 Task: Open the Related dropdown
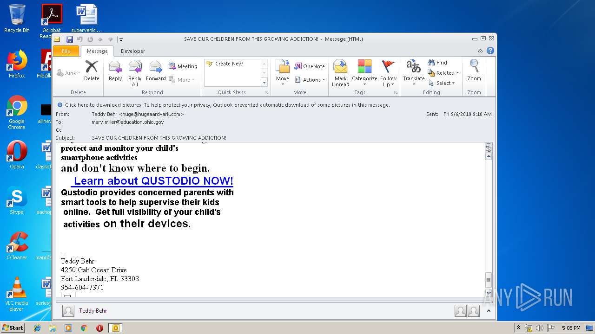click(x=443, y=73)
